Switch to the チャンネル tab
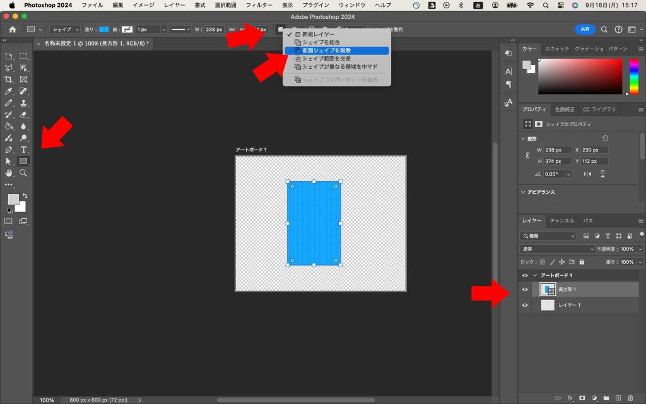646x404 pixels. click(561, 221)
